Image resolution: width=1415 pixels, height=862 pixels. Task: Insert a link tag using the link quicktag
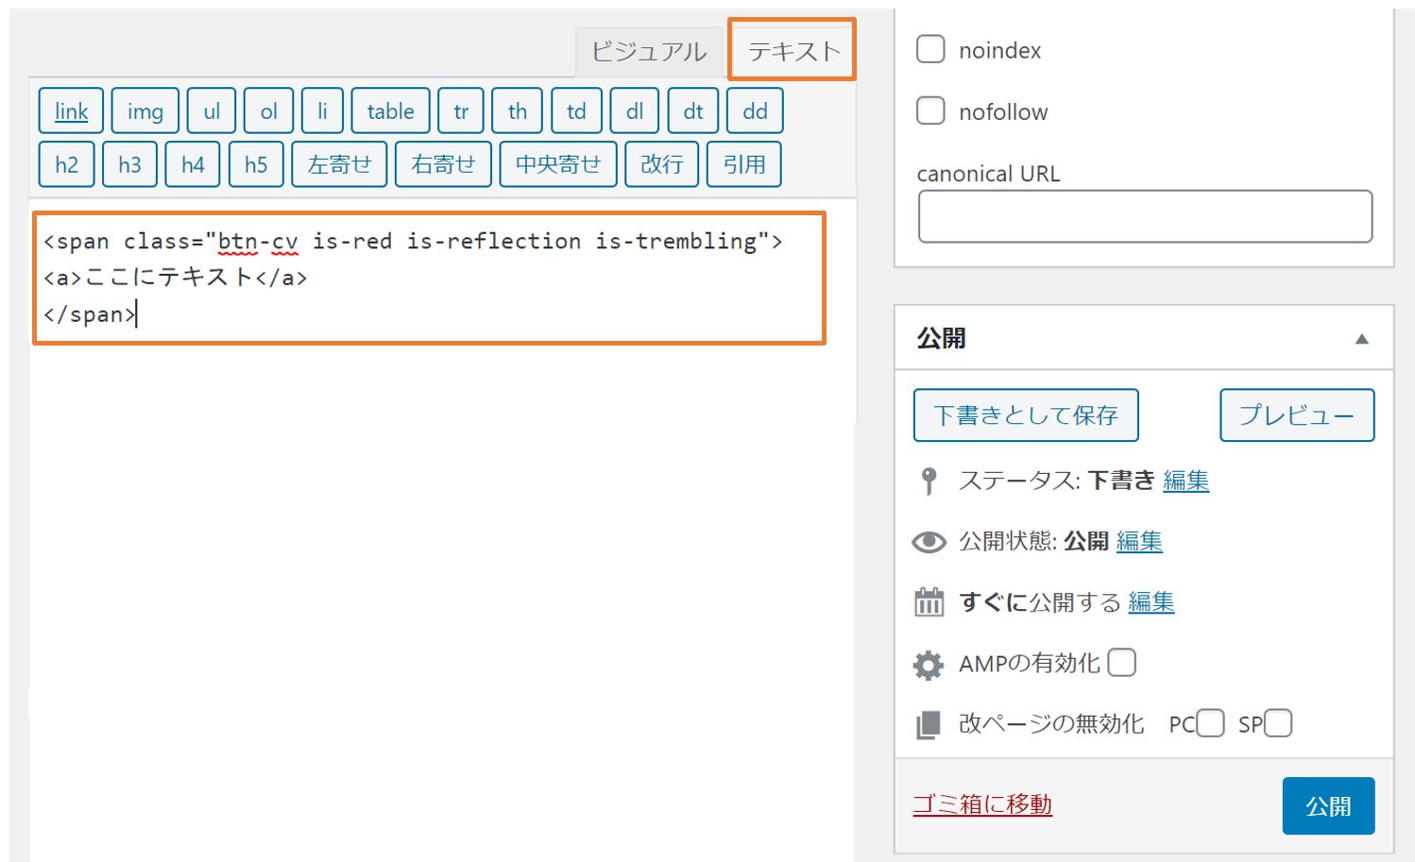(x=70, y=110)
